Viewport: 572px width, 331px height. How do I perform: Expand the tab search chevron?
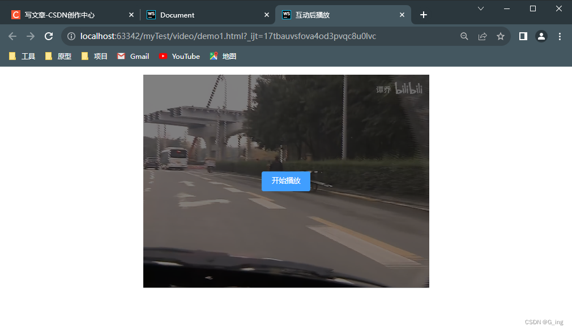pos(481,8)
